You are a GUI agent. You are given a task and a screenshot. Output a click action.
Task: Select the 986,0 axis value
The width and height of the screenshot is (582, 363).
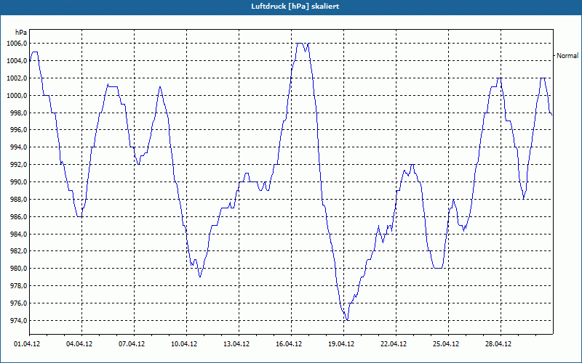[x=18, y=216]
